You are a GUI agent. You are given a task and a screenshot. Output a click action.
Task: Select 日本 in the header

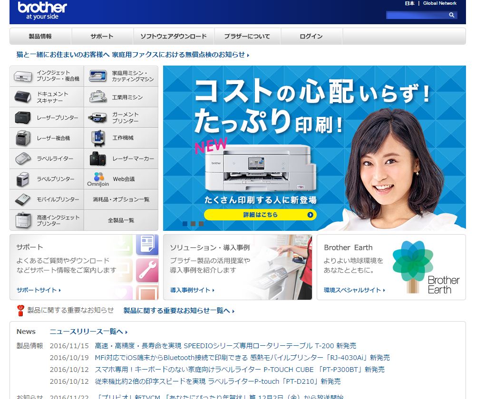(409, 3)
